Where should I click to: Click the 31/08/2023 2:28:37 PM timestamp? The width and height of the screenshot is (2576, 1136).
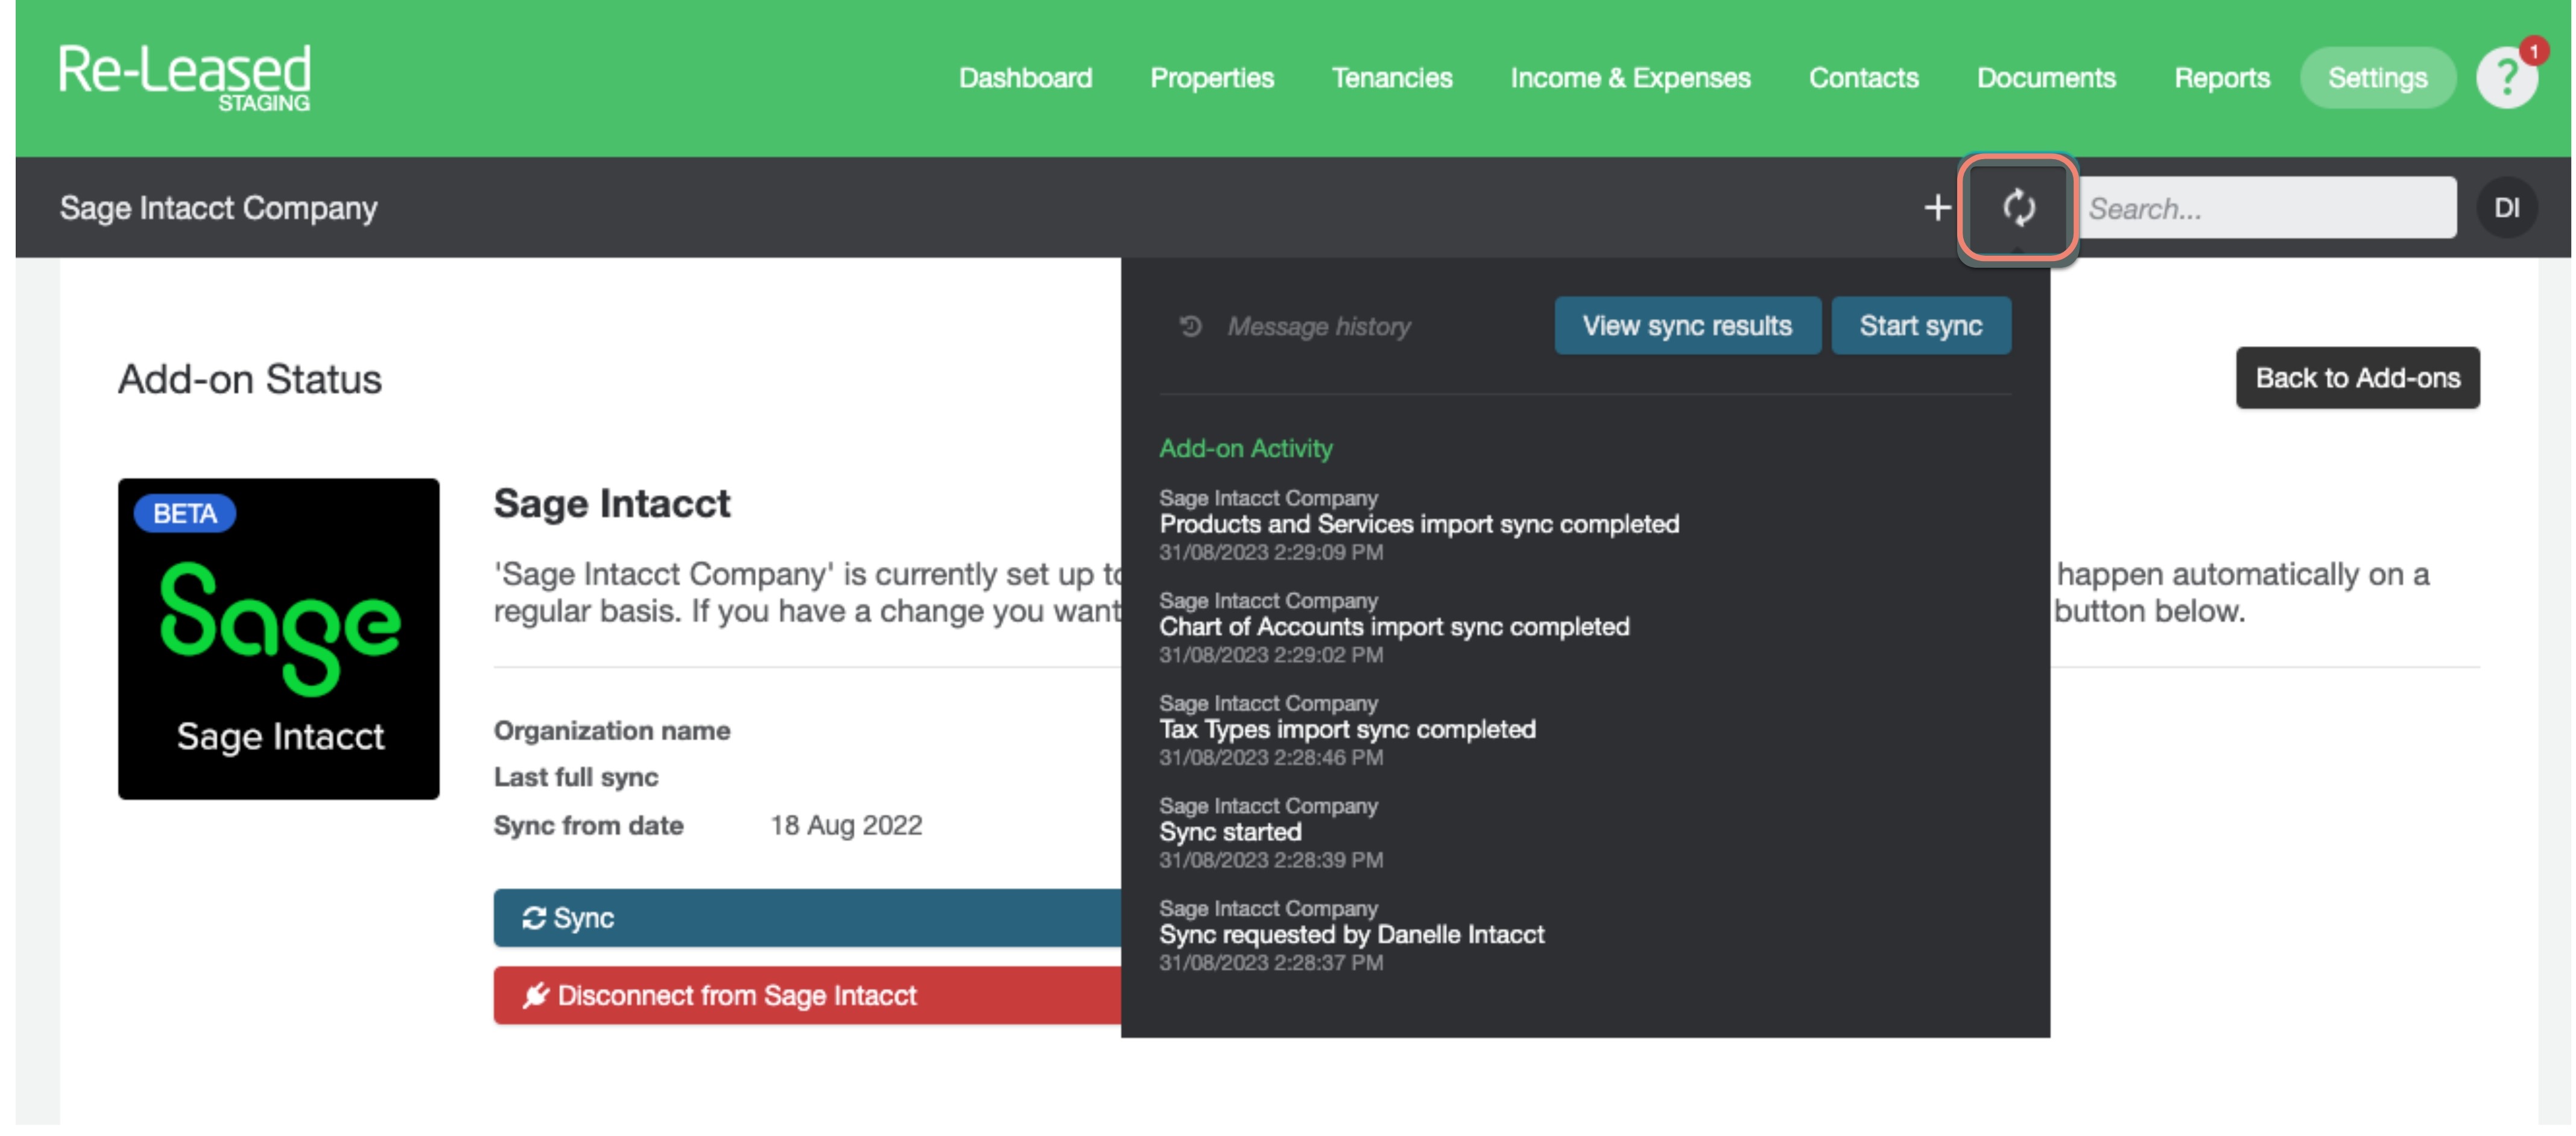1271,963
